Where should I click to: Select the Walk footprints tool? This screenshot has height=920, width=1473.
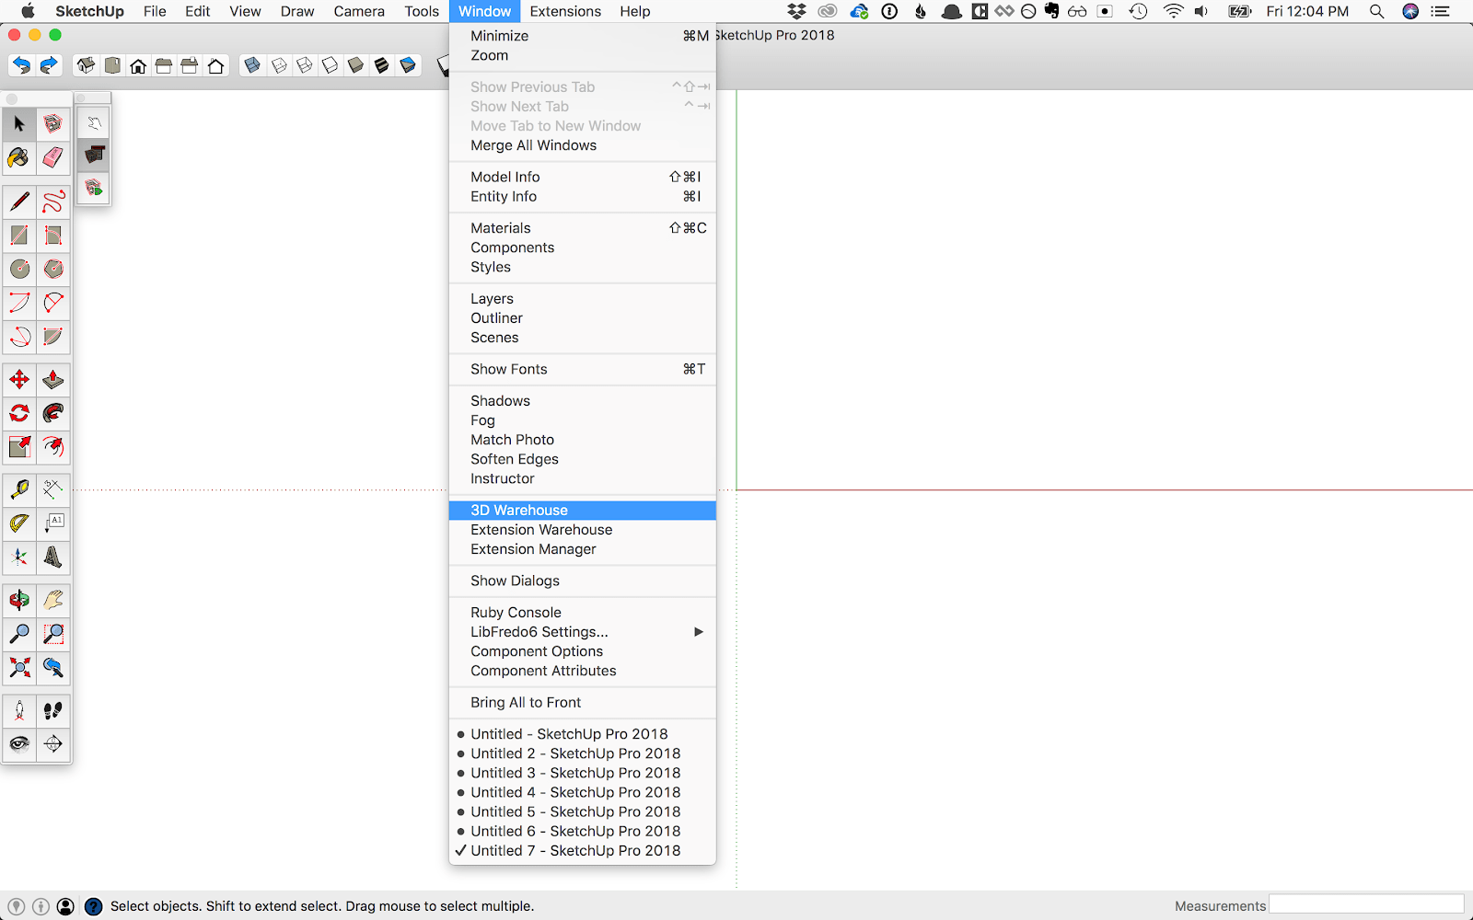(x=53, y=711)
